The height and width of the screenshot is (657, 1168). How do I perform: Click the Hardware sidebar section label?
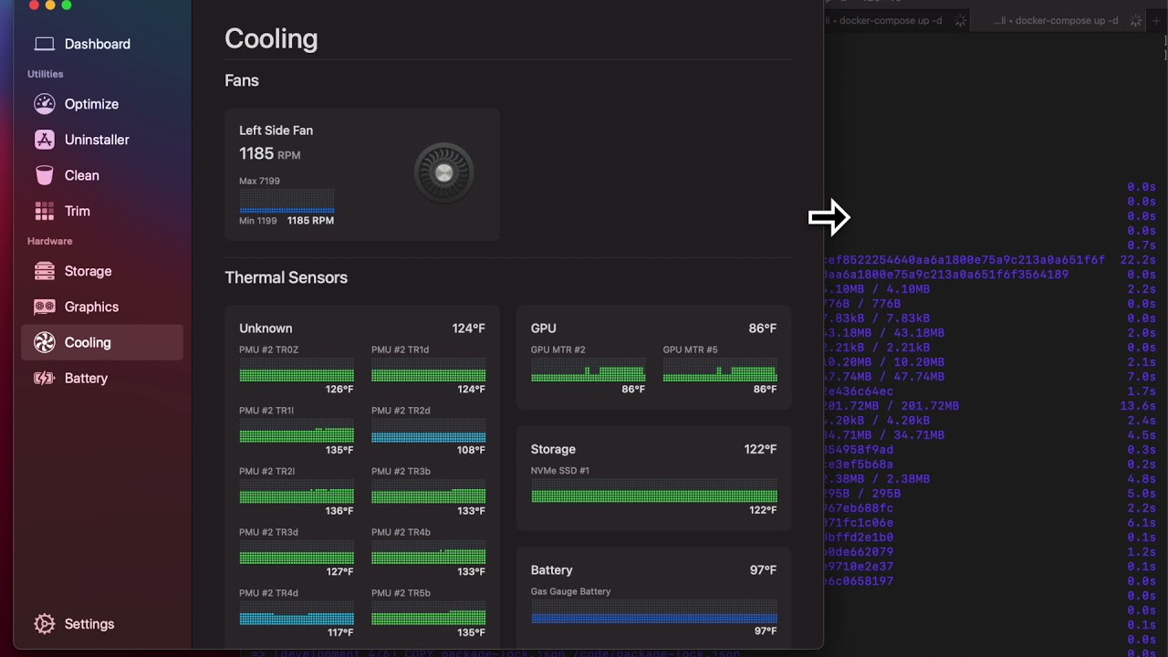[x=49, y=241]
